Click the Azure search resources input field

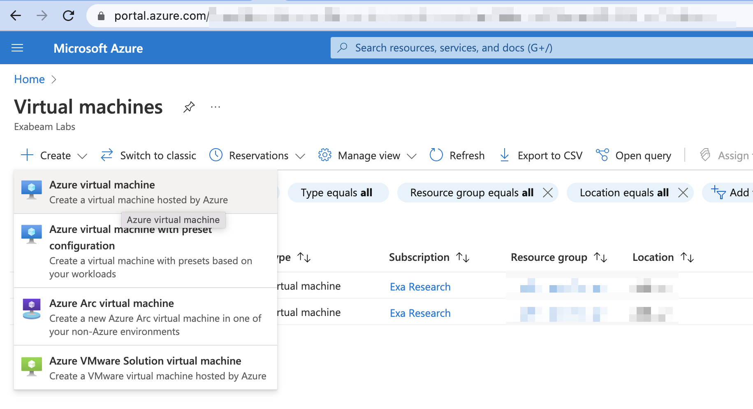pyautogui.click(x=542, y=48)
